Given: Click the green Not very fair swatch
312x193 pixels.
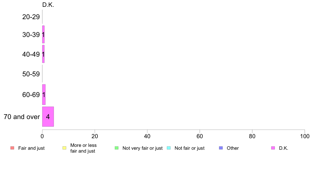Looking at the screenshot, I should (x=117, y=148).
